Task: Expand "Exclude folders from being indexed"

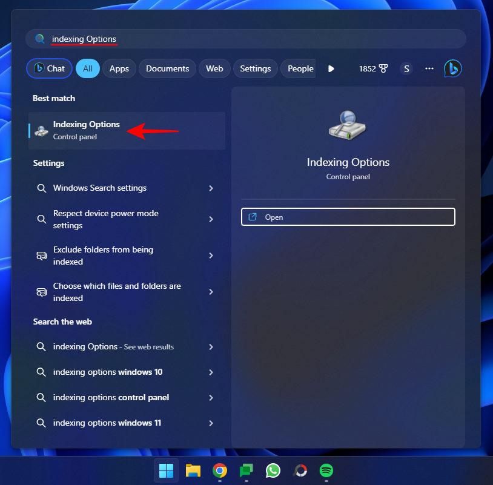Action: pos(211,256)
